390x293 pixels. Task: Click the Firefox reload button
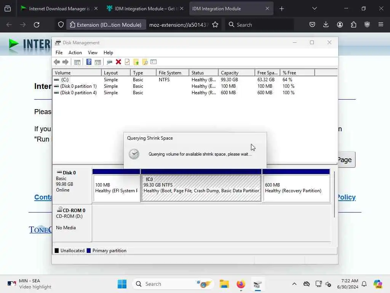37,25
